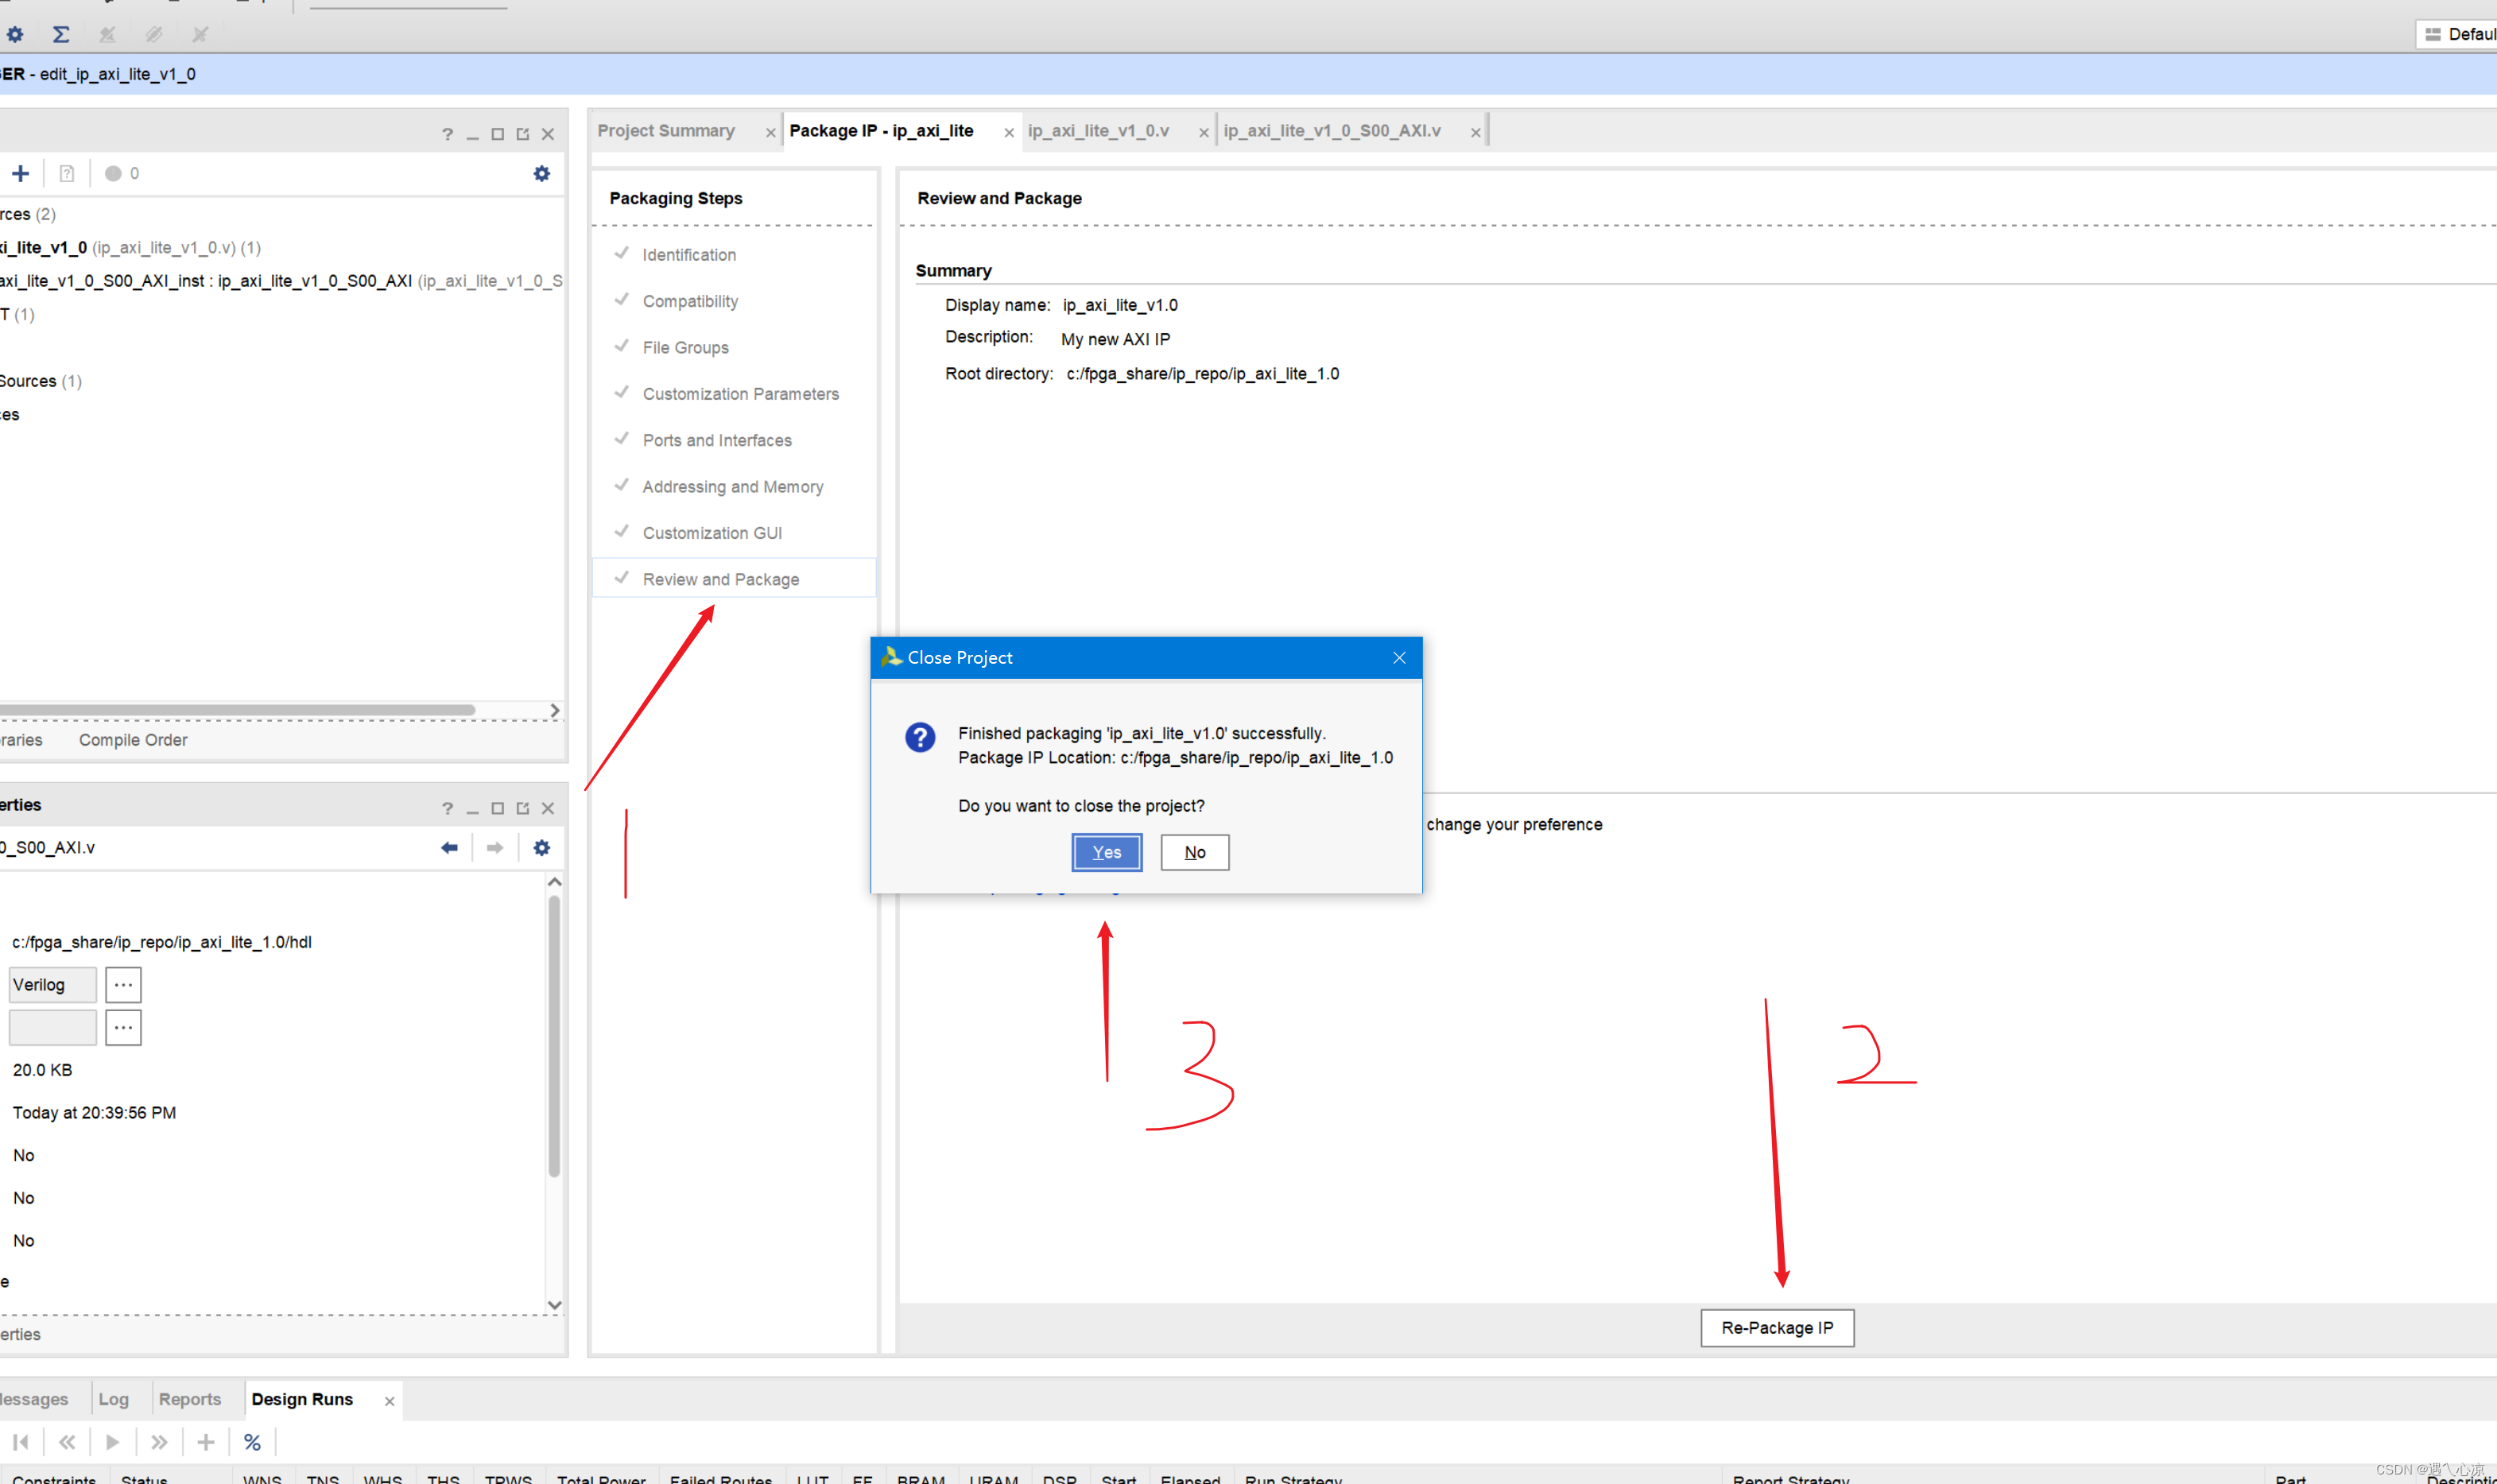This screenshot has width=2497, height=1484.
Task: Expand the Compile Order panel tab
Action: (x=133, y=738)
